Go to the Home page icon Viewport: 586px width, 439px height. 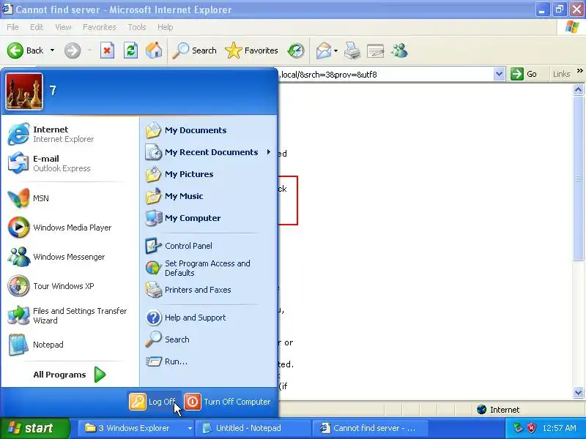tap(154, 50)
